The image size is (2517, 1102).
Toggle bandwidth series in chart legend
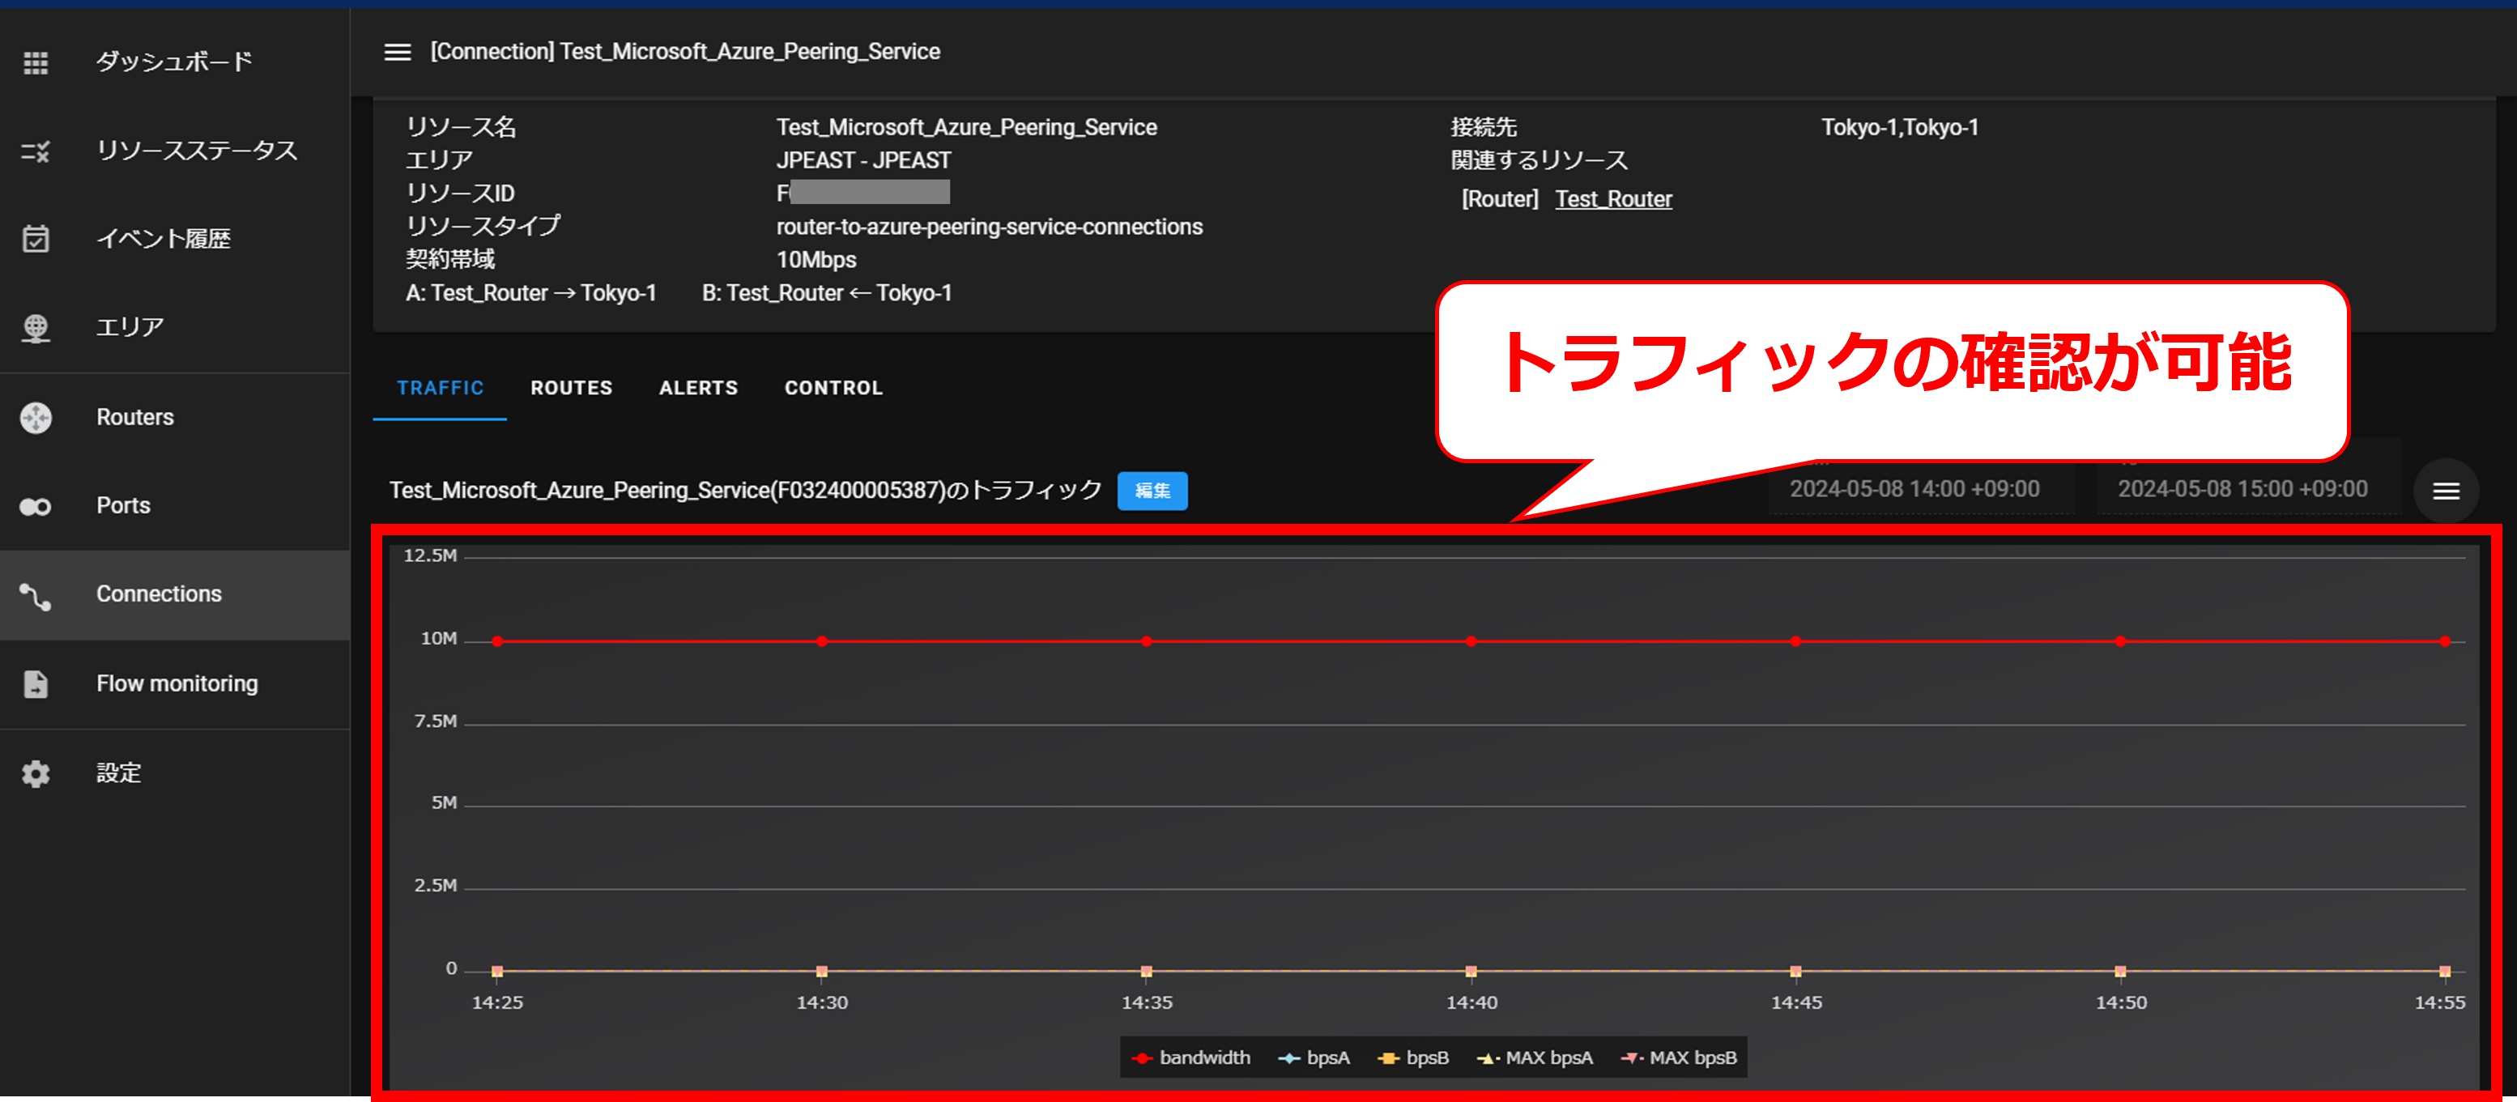(1191, 1058)
